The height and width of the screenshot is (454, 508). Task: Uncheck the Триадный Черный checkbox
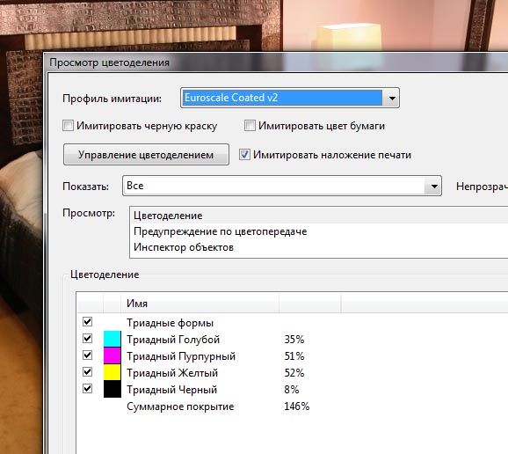pos(88,389)
